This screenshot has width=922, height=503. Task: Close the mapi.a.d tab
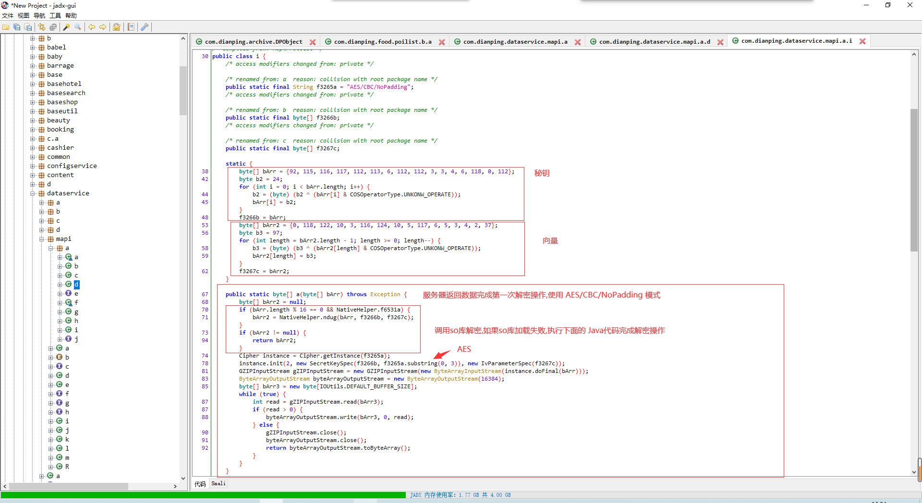[x=720, y=42]
